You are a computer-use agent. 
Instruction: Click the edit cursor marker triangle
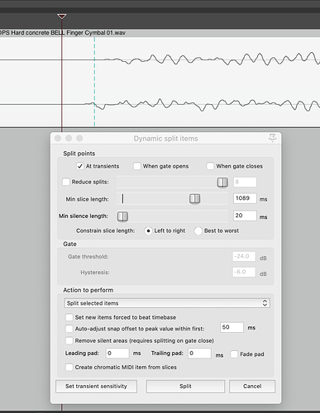pos(62,17)
